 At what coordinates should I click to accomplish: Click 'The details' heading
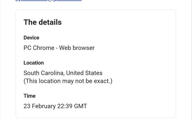coord(42,22)
